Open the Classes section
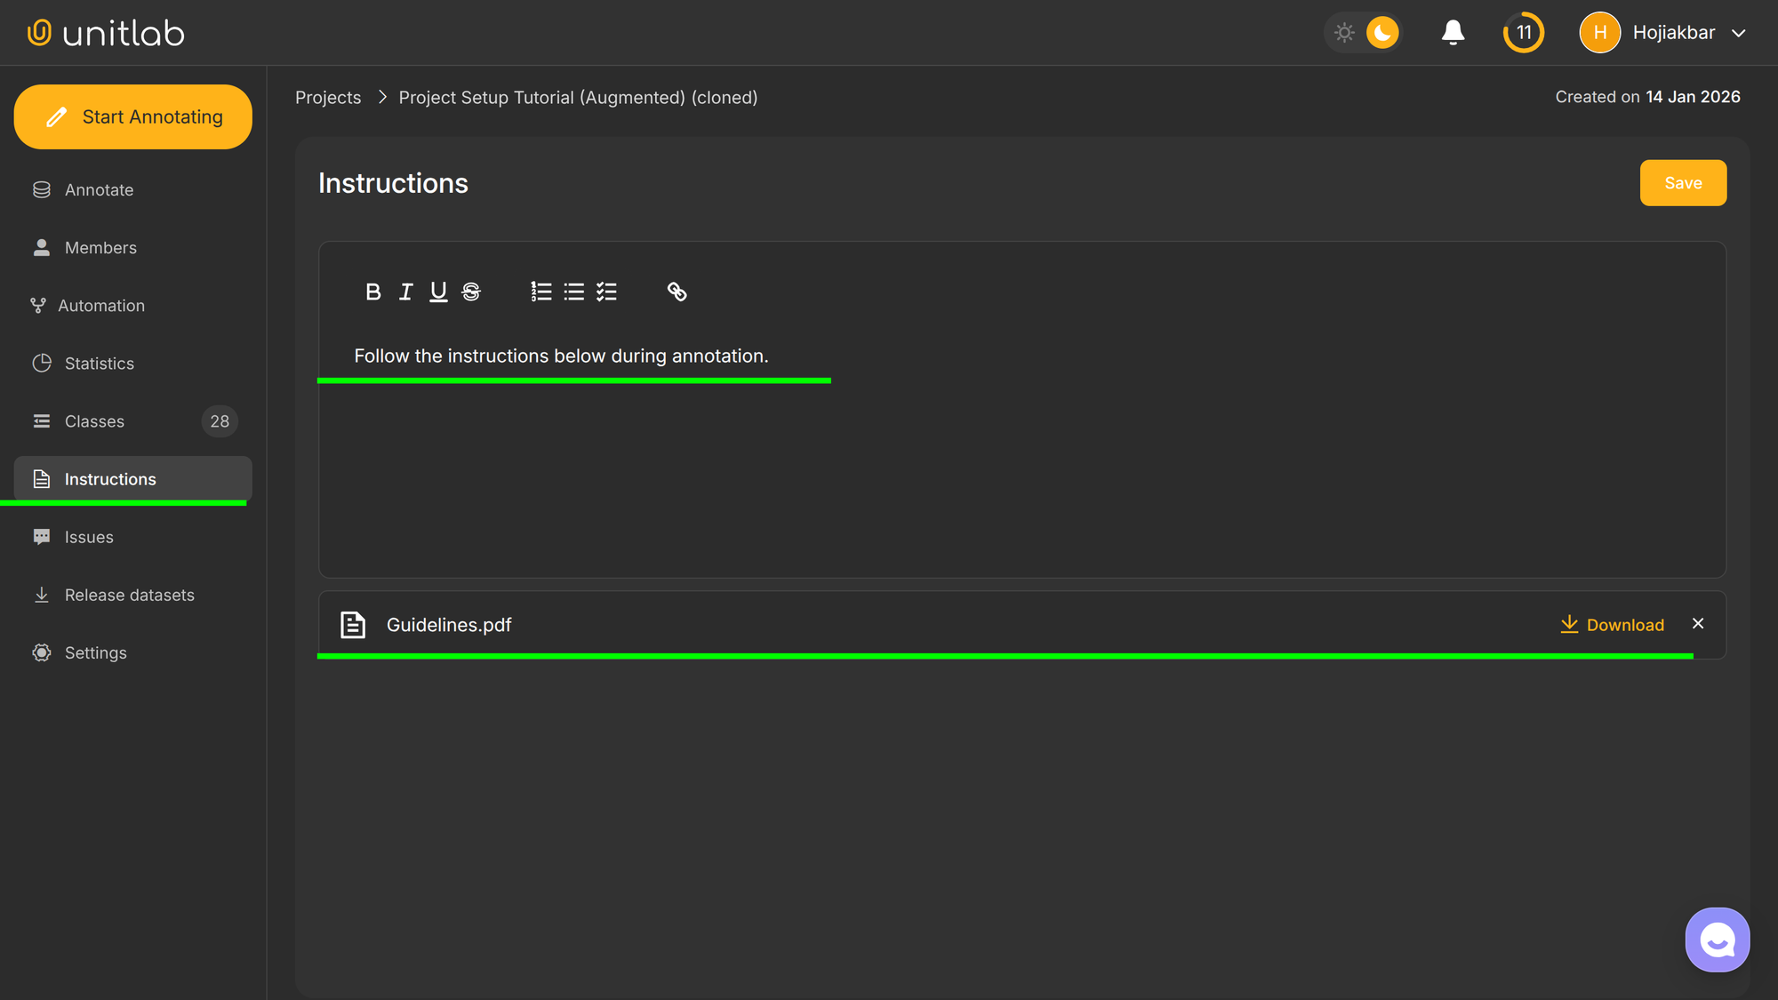 pos(94,420)
